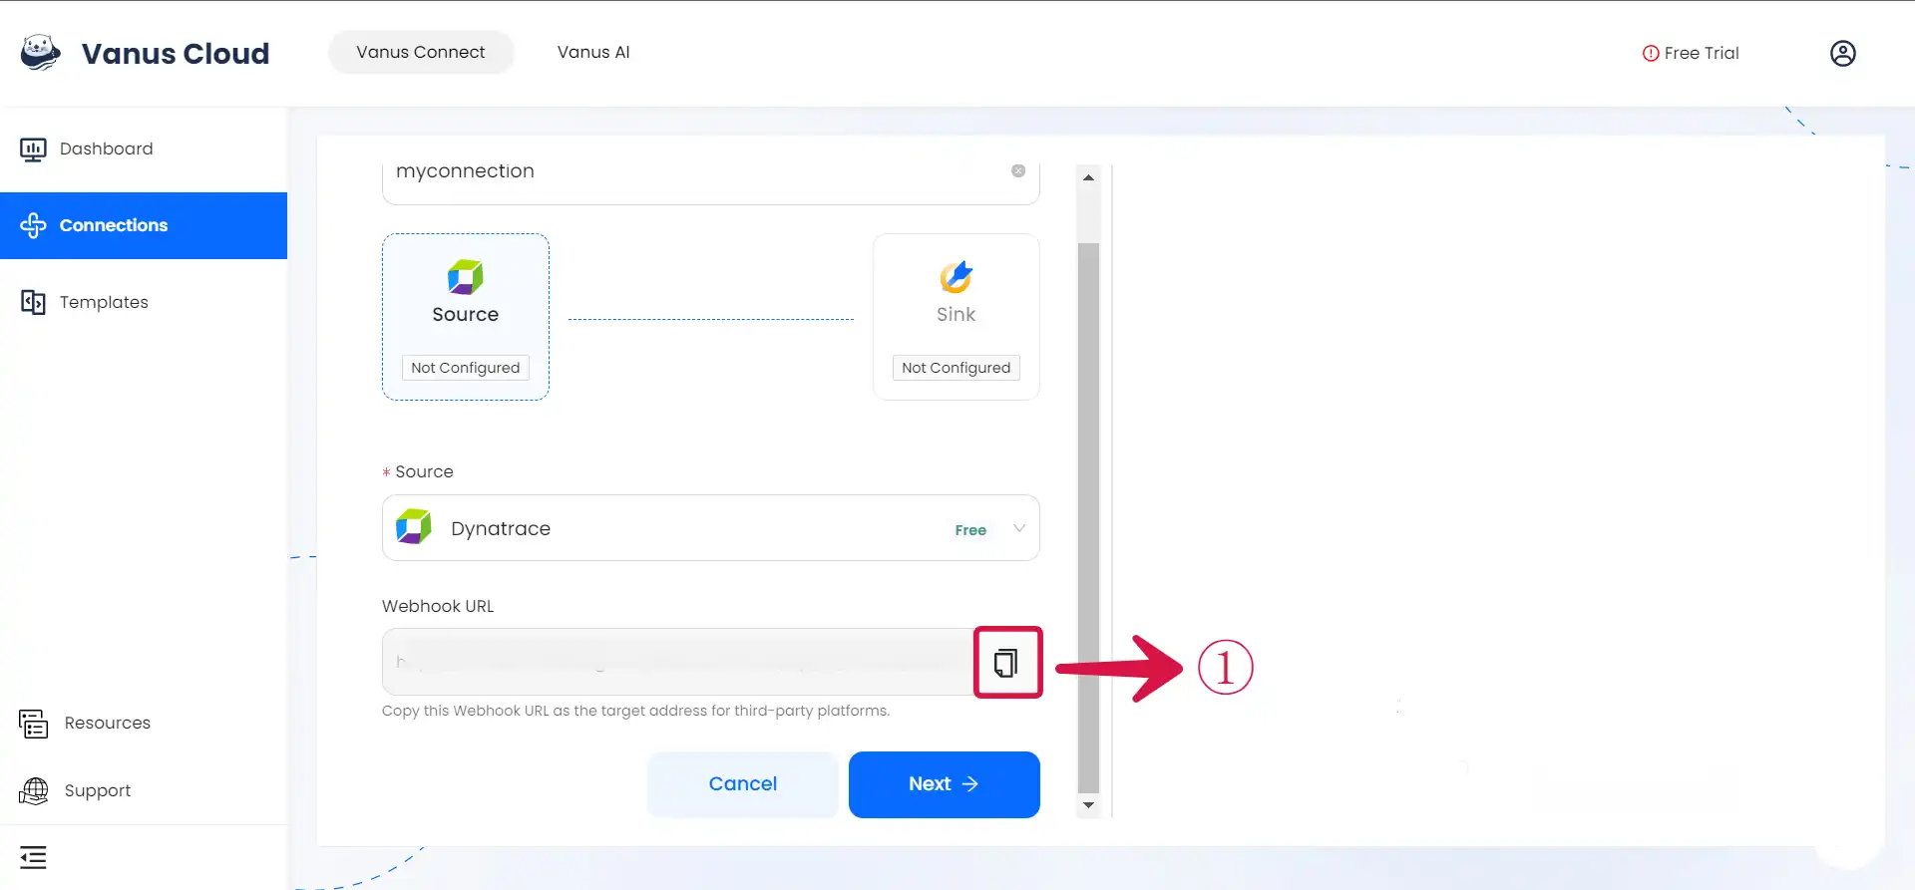Click the scrollbar down arrow
The height and width of the screenshot is (890, 1915).
point(1088,805)
